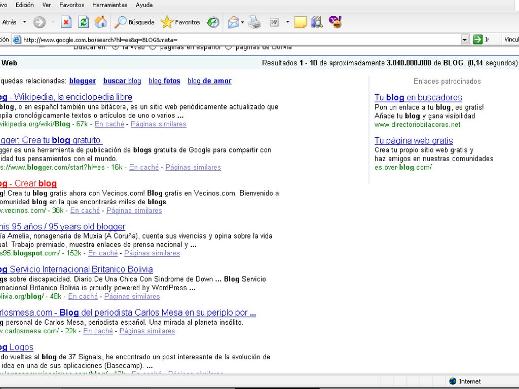This screenshot has height=389, width=519.
Task: Launch Yahoo Messenger icon
Action: tap(335, 22)
